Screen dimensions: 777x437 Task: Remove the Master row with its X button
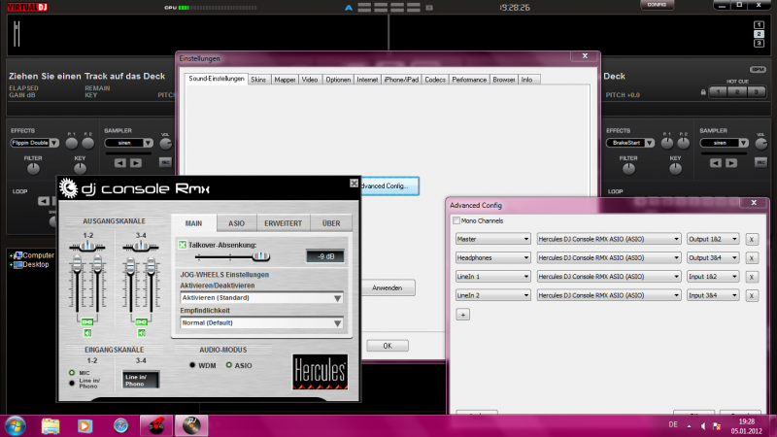(x=752, y=239)
